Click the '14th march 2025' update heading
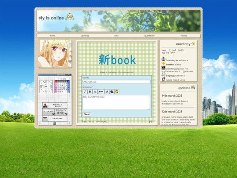 point(172,96)
